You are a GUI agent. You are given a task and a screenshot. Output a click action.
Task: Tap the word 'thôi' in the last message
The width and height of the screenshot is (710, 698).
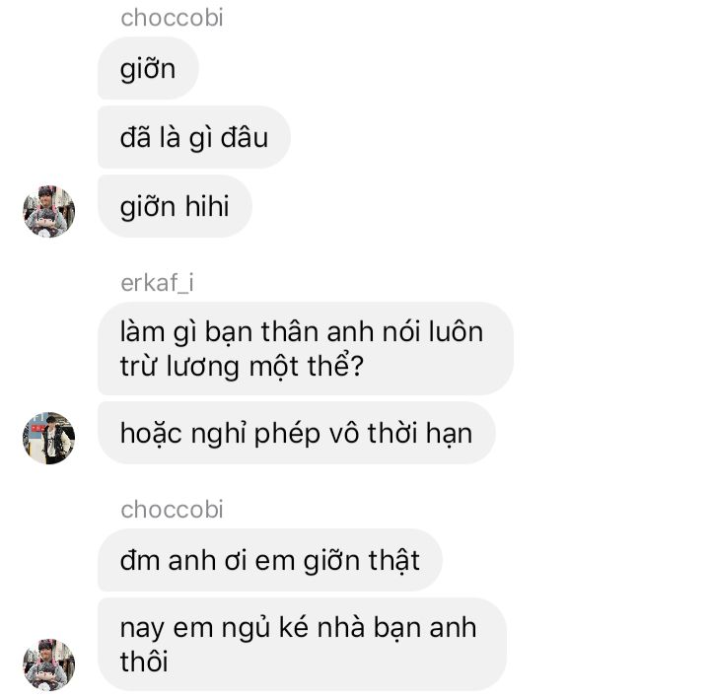(x=144, y=662)
